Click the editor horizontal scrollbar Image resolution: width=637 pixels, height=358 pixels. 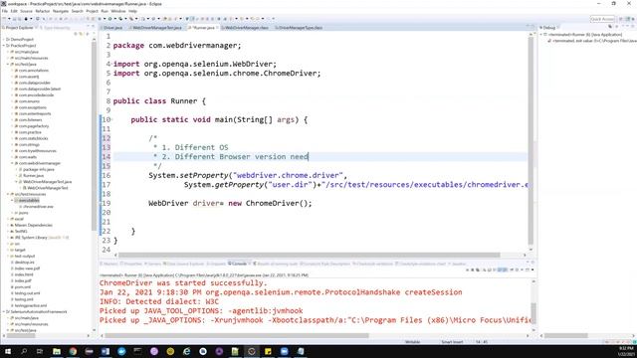tap(310, 255)
